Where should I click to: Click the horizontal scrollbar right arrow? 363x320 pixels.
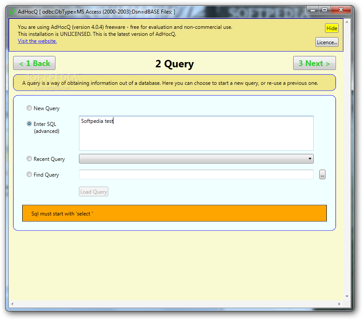tap(339, 304)
